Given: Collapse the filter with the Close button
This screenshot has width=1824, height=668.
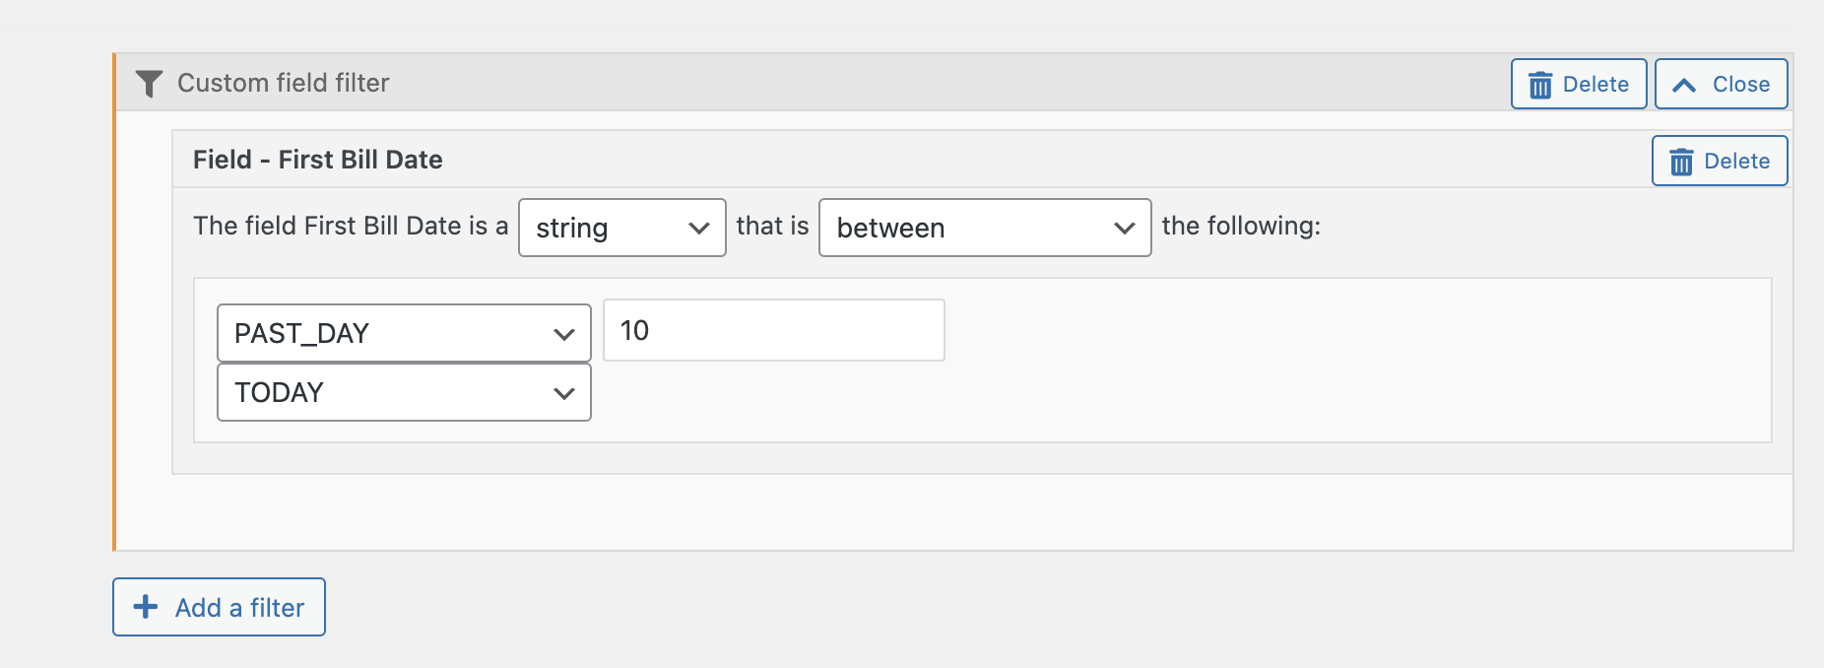Looking at the screenshot, I should pos(1721,84).
